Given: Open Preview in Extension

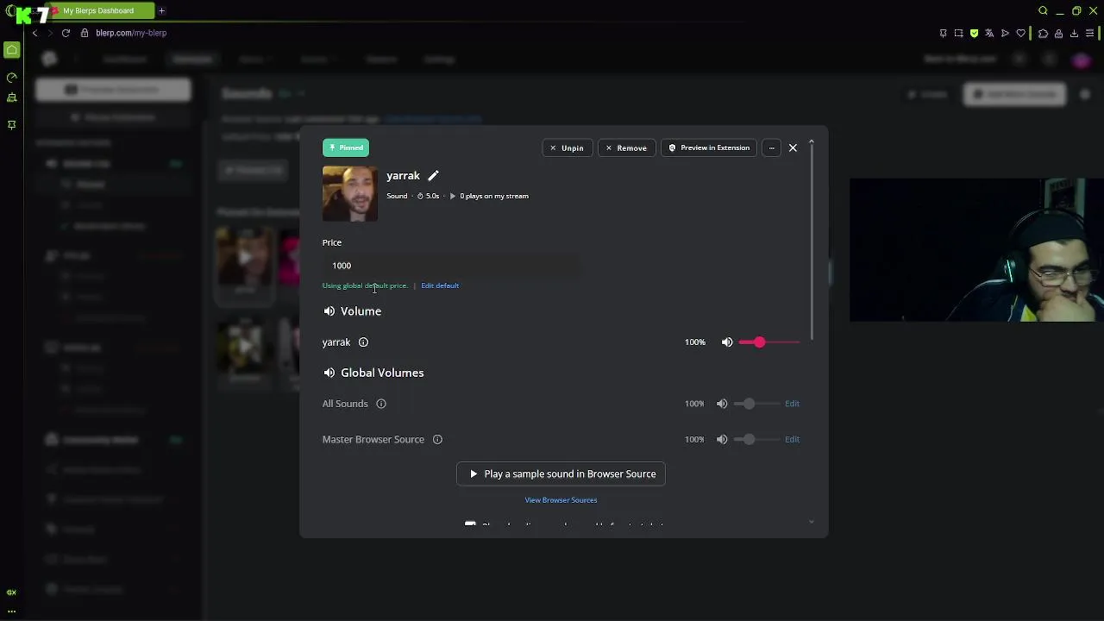Looking at the screenshot, I should (709, 147).
